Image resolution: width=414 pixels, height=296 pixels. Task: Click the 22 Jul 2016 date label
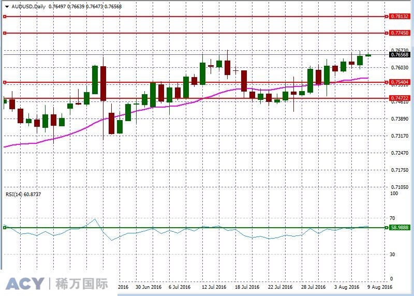[x=280, y=287]
